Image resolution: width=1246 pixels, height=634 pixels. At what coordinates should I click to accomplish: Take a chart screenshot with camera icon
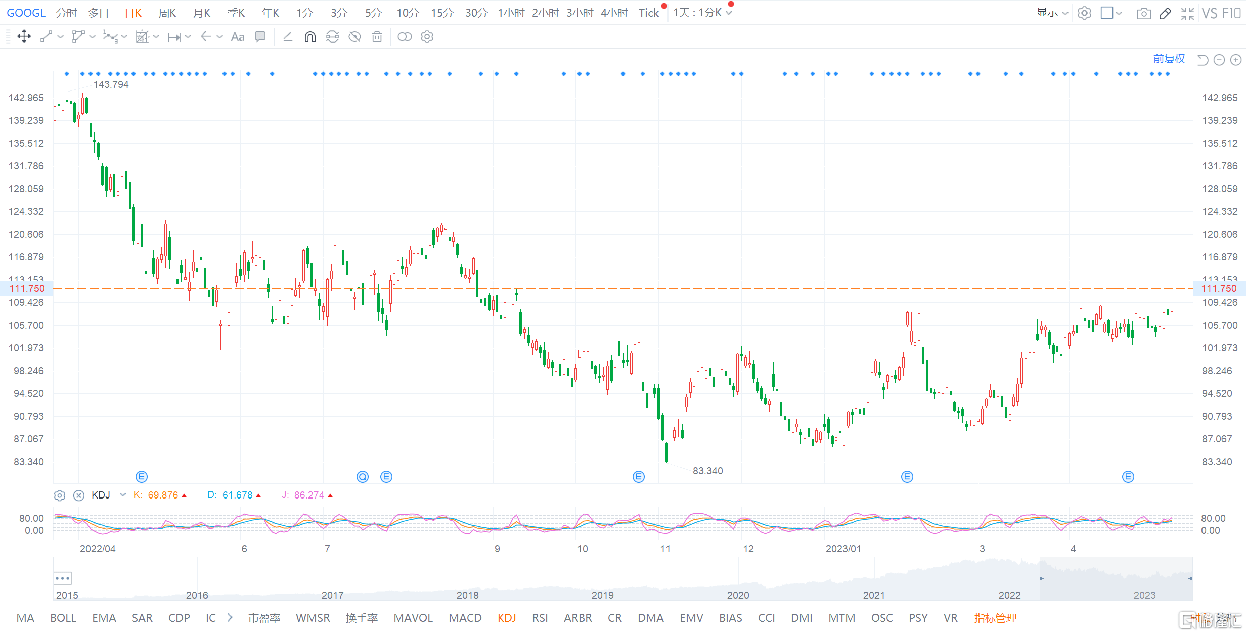click(x=1143, y=13)
